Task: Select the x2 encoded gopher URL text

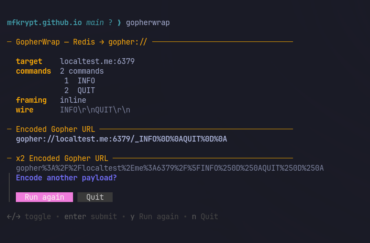Action: click(170, 168)
